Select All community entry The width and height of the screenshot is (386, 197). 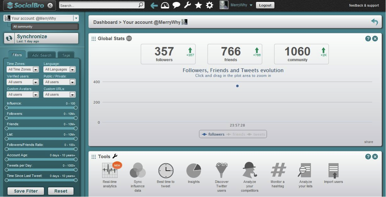point(45,27)
